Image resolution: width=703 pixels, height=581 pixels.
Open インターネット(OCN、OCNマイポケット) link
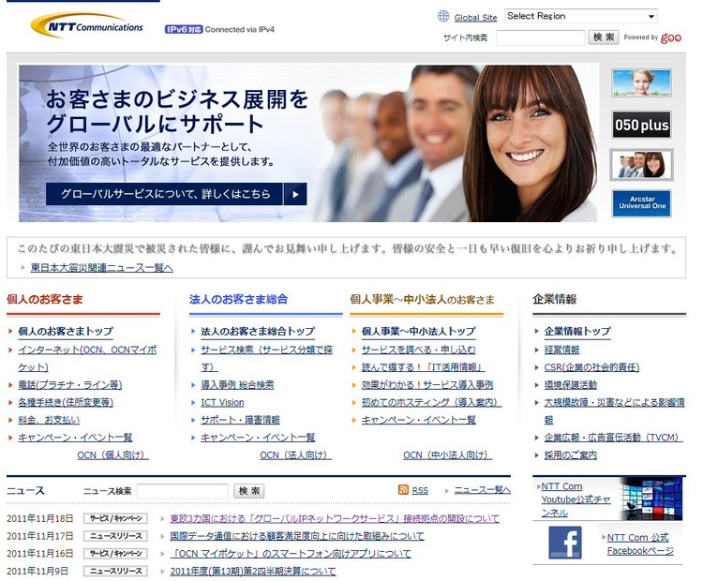point(87,358)
